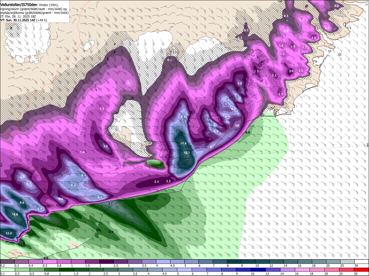Click the 6.0 value on the map
Viewport: 369px width, 276px height.
pos(100,197)
